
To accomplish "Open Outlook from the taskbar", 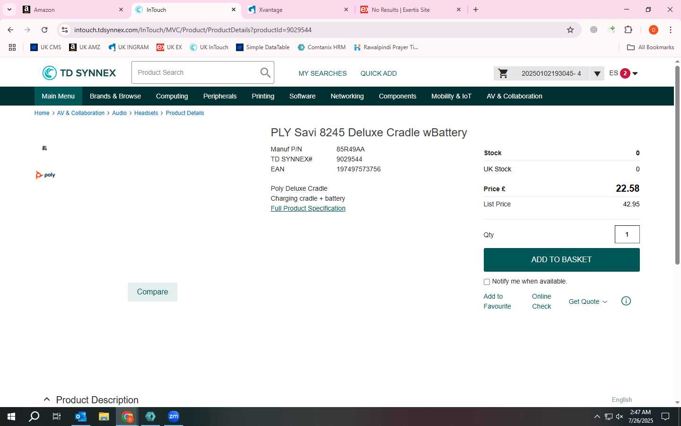I will [81, 417].
